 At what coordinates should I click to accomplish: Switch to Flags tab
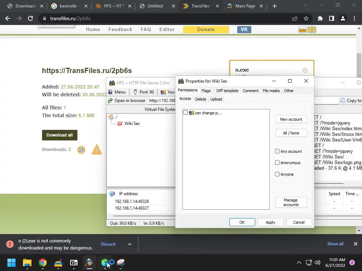pyautogui.click(x=206, y=91)
